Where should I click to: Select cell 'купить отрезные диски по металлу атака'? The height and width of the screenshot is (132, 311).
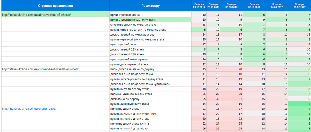coord(150,30)
